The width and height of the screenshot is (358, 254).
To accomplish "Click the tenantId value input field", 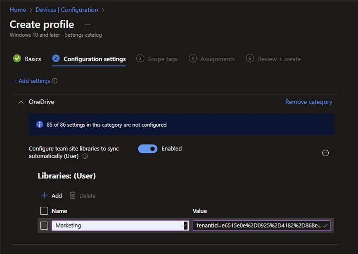I will (x=256, y=226).
